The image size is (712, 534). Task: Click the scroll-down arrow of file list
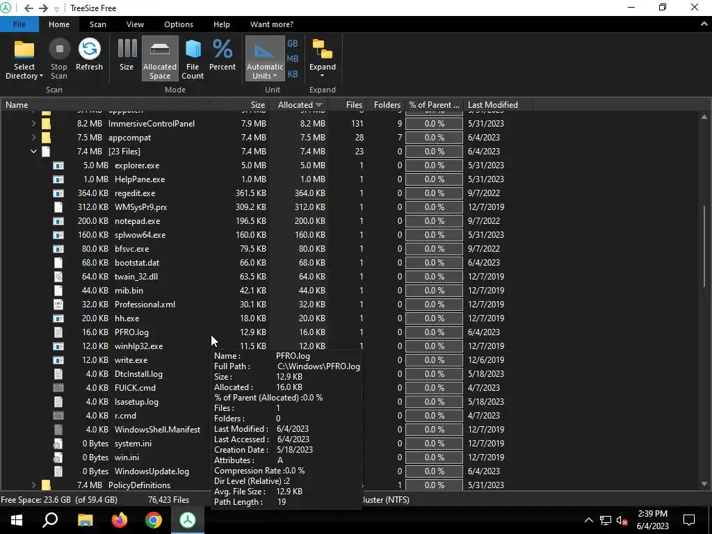click(704, 485)
